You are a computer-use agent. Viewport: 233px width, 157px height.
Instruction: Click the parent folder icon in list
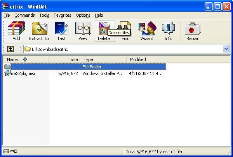click(7, 66)
